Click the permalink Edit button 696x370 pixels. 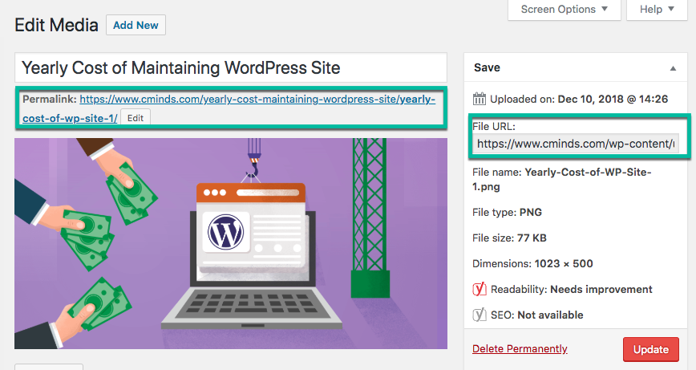tap(136, 118)
